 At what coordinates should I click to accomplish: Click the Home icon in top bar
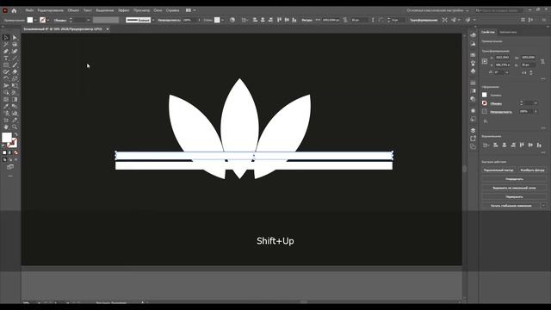14,10
